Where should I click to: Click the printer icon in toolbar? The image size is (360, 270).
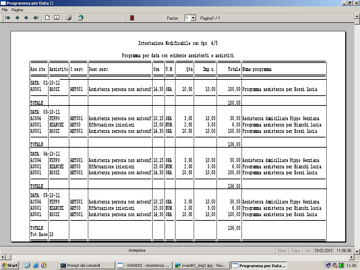(69, 18)
